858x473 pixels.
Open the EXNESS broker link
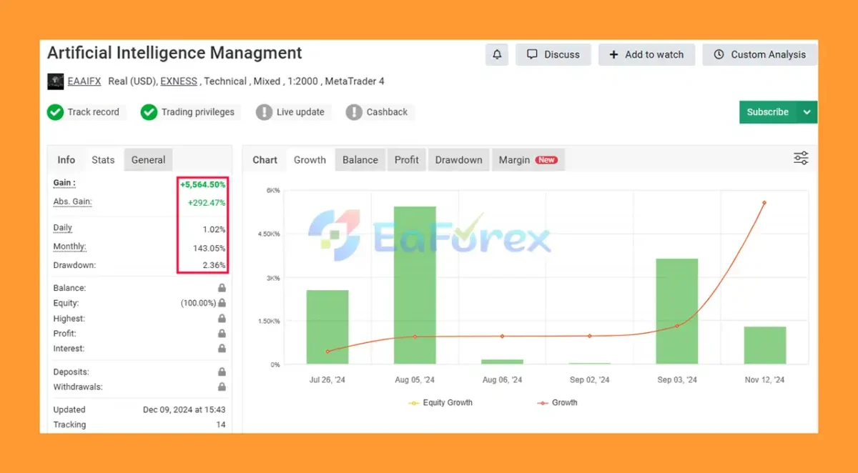tap(179, 81)
